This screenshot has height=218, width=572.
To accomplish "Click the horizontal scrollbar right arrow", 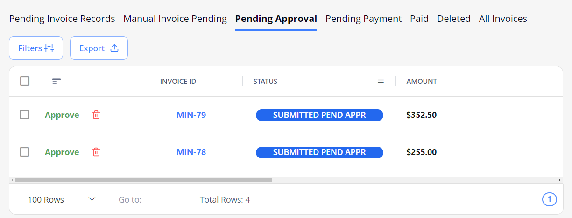I will click(559, 180).
